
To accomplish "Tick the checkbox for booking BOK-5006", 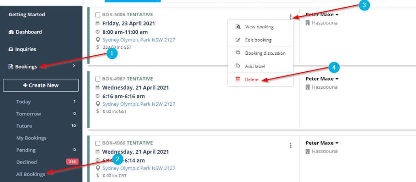I will click(x=97, y=15).
